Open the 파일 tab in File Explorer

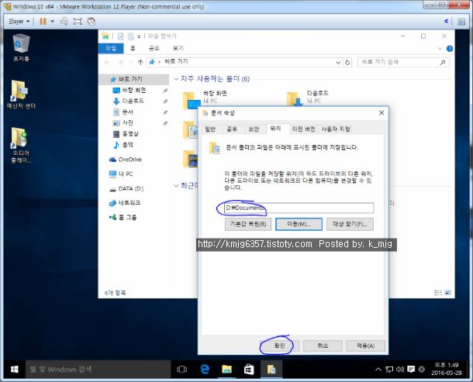(111, 48)
